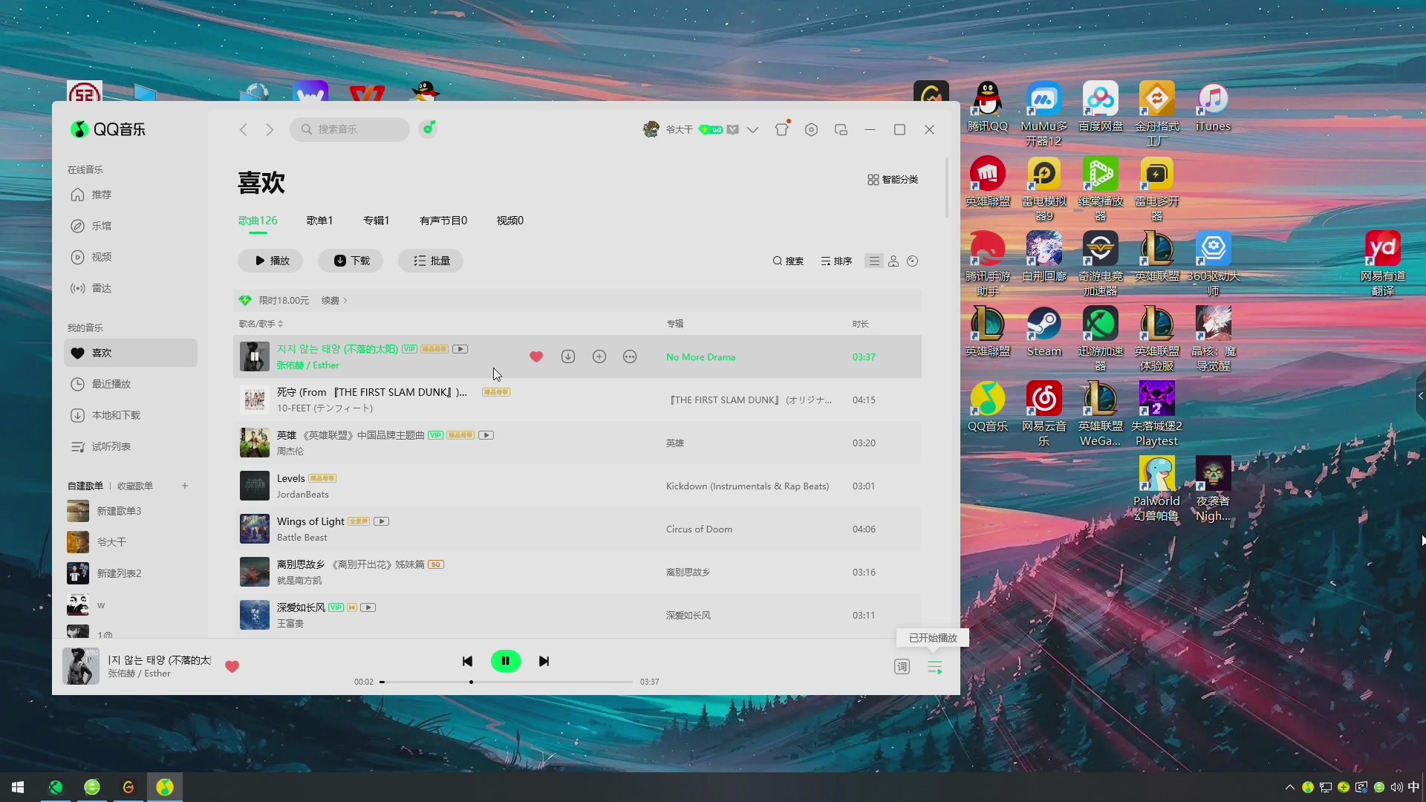Switch to the 视频0 tab

coord(510,221)
